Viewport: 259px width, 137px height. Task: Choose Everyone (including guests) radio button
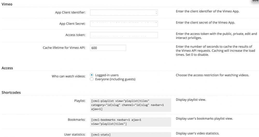[91, 79]
